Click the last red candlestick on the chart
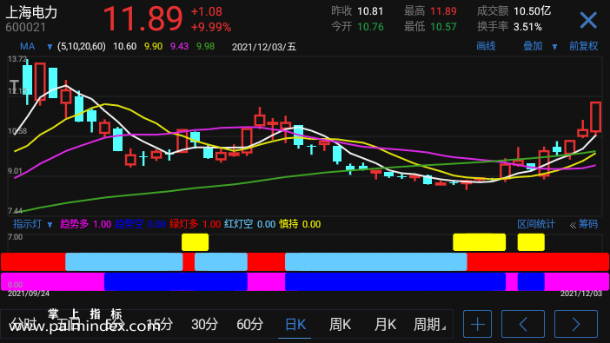This screenshot has width=610, height=343. click(x=595, y=117)
